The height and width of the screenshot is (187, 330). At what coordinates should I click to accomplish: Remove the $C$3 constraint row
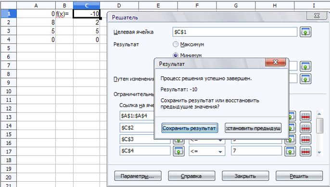(x=305, y=140)
